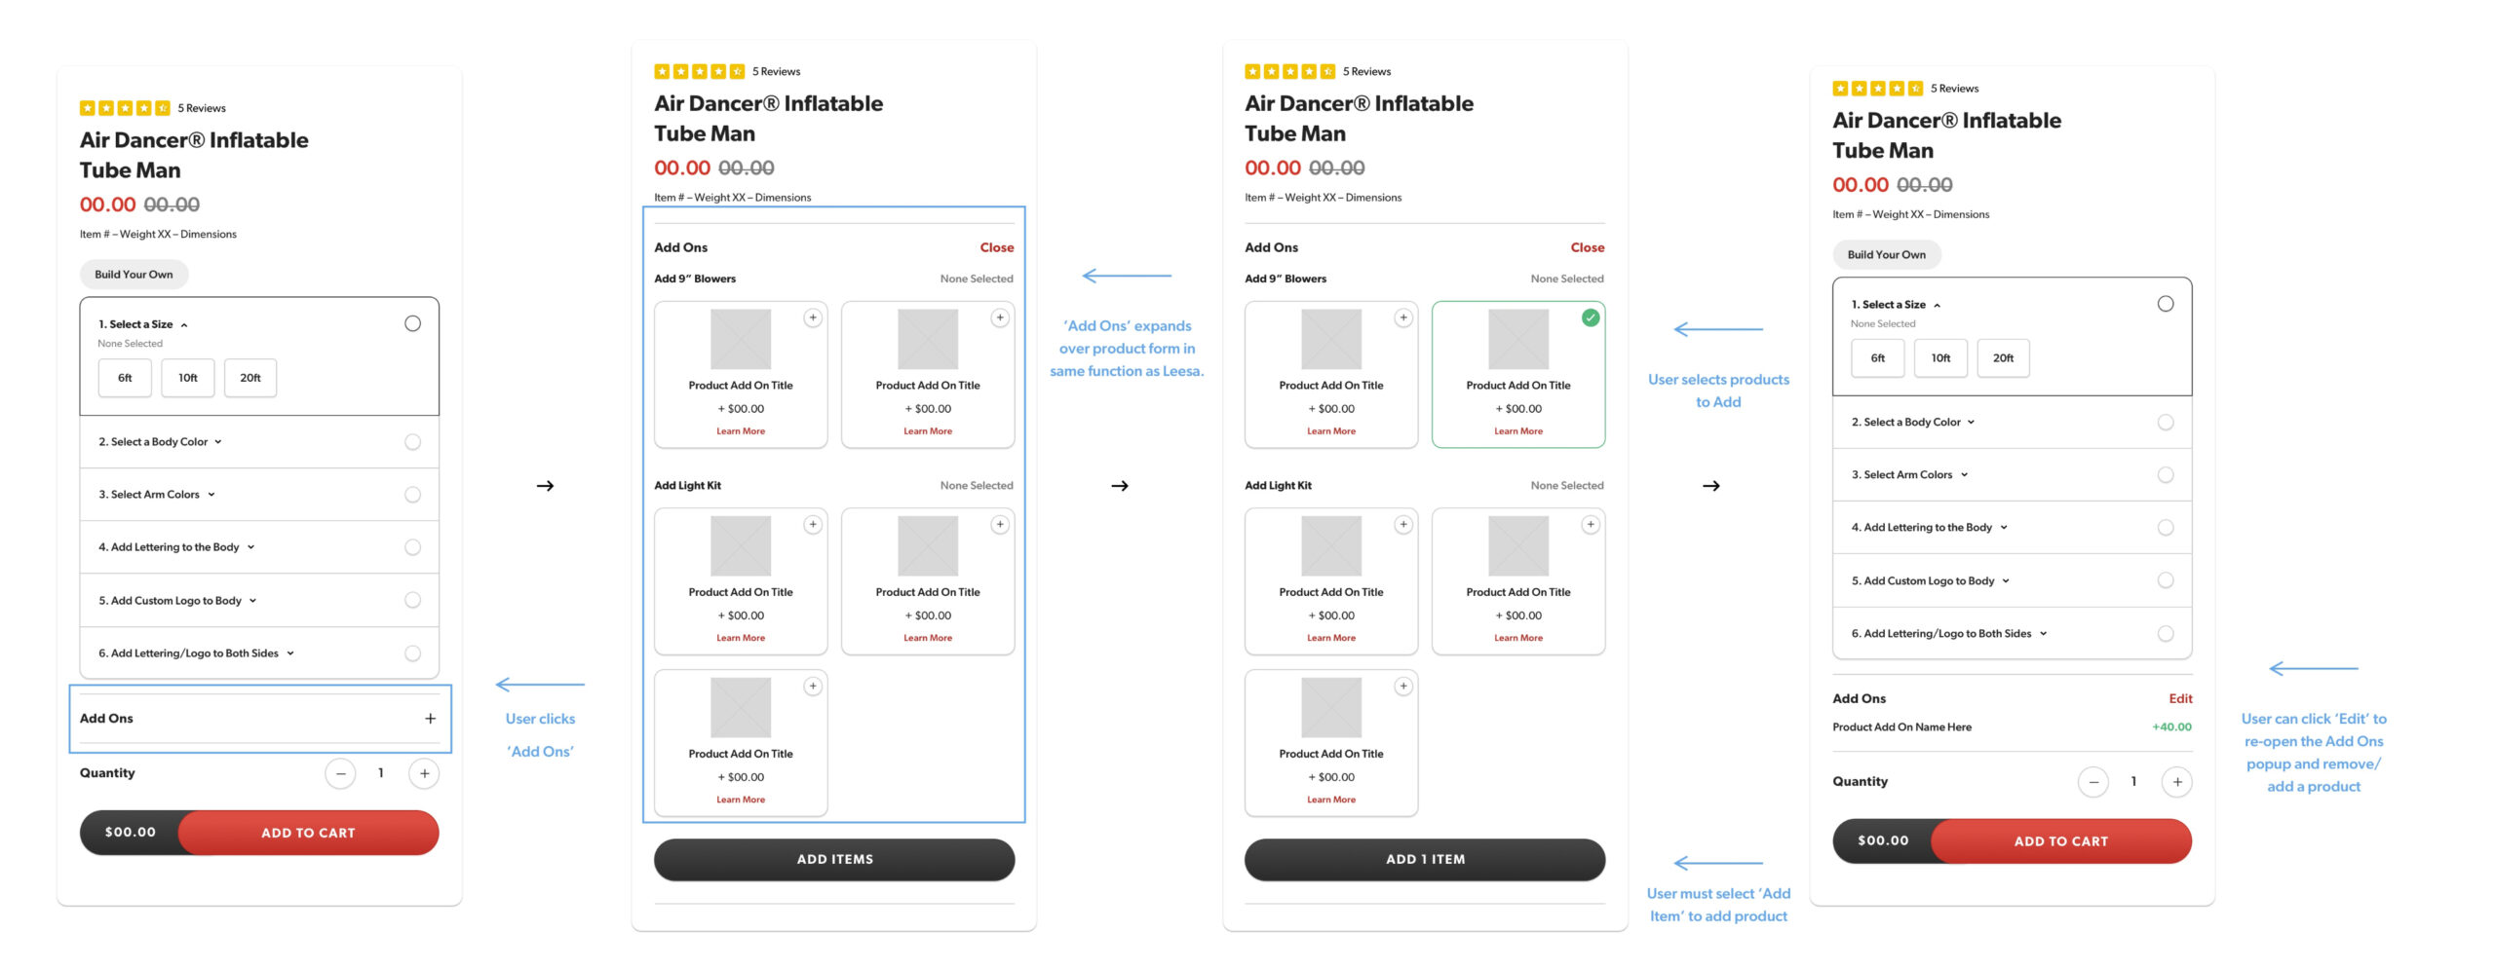Screen dimensions: 2495x969
Task: Uncheck the green checkmark on the selected add-on
Action: (1591, 317)
